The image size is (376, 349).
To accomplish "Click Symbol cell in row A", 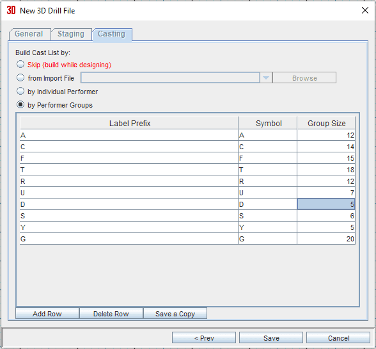I will pos(268,135).
